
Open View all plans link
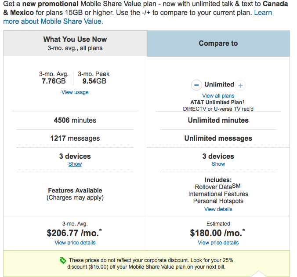tap(218, 95)
